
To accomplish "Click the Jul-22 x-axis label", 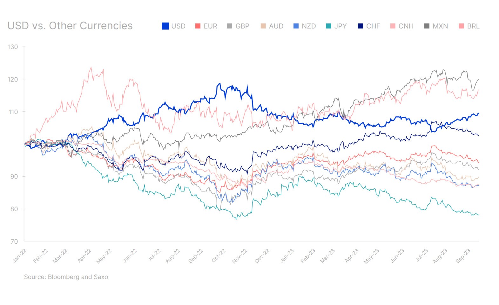I will [155, 255].
